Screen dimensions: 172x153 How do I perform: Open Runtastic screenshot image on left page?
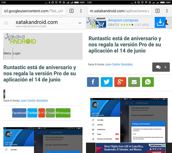(x=43, y=140)
